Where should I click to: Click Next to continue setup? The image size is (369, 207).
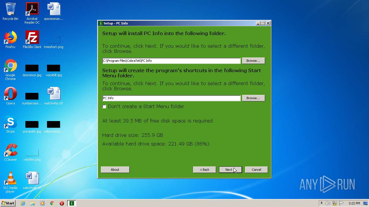230,170
